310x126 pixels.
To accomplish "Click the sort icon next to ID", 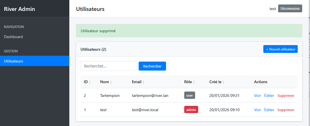I will click(90, 82).
